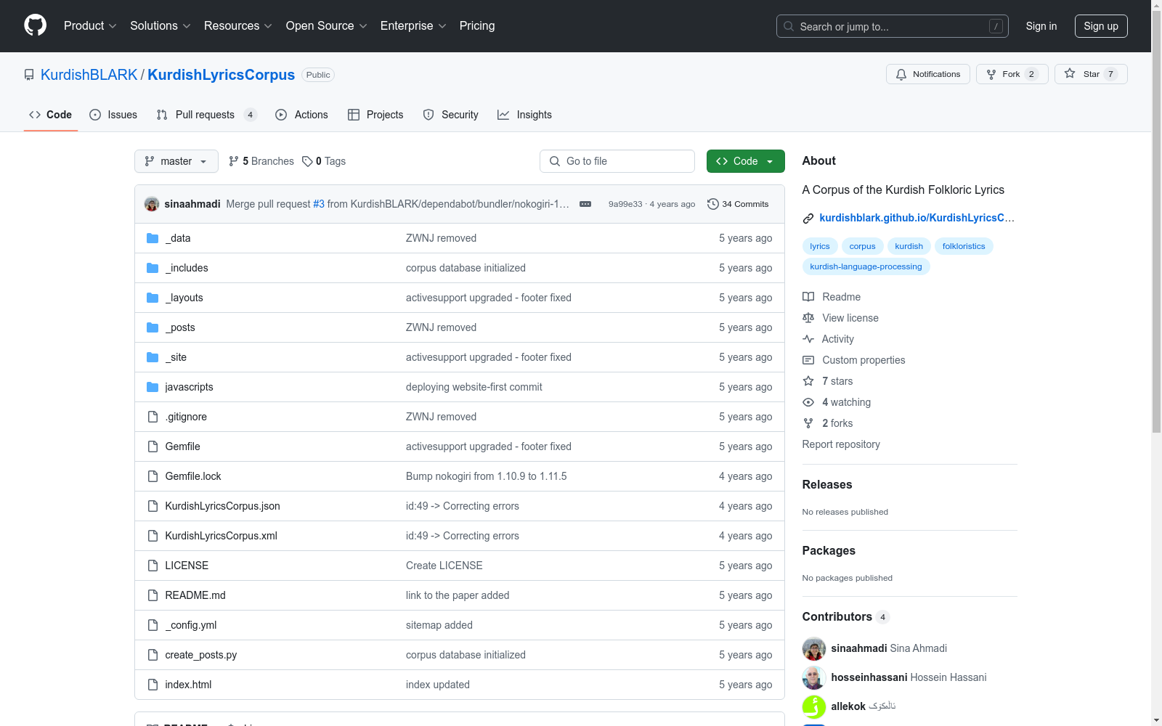The height and width of the screenshot is (726, 1162).
Task: Click the fork icon in the Fork button
Action: pyautogui.click(x=991, y=74)
